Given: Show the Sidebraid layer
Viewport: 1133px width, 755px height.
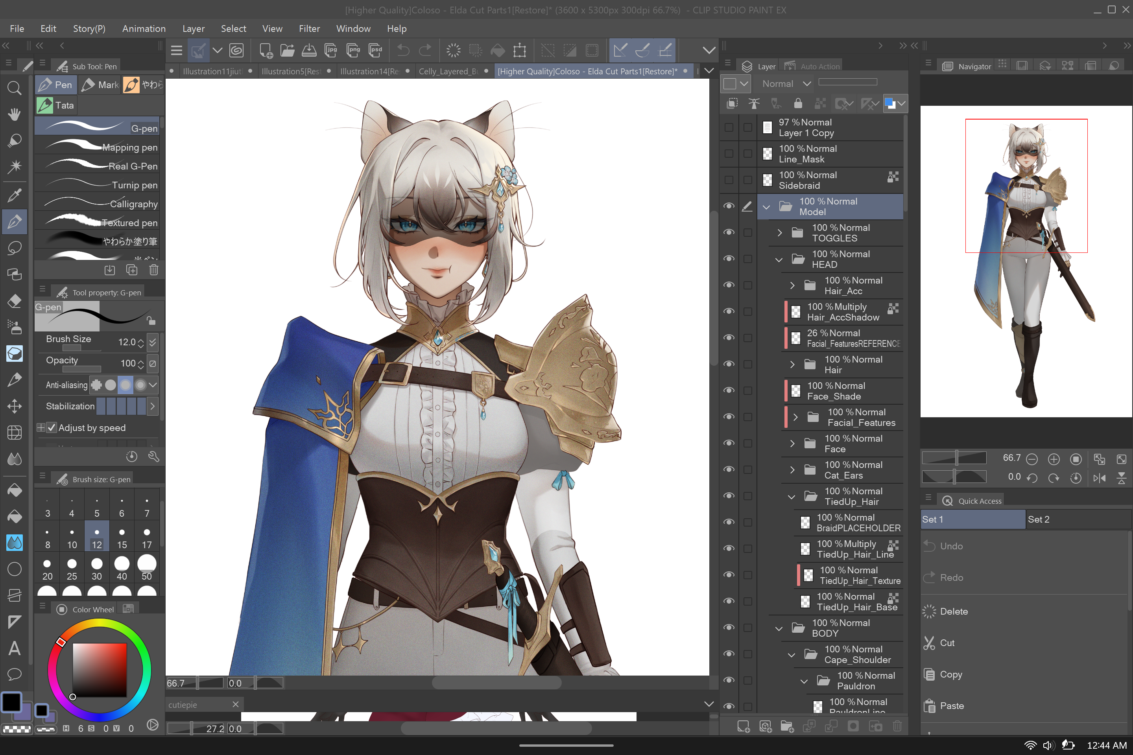Looking at the screenshot, I should [x=729, y=180].
